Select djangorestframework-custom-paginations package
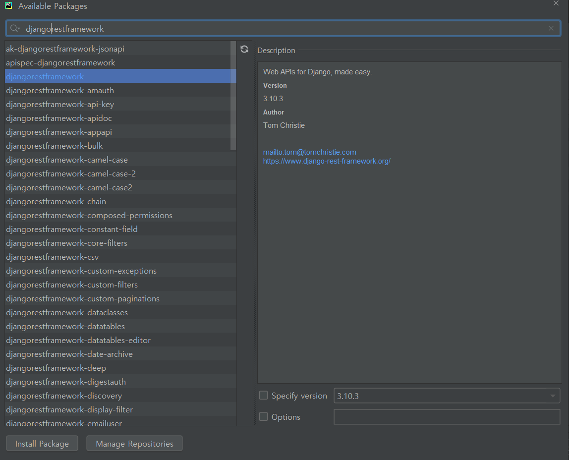The height and width of the screenshot is (460, 569). 120,298
